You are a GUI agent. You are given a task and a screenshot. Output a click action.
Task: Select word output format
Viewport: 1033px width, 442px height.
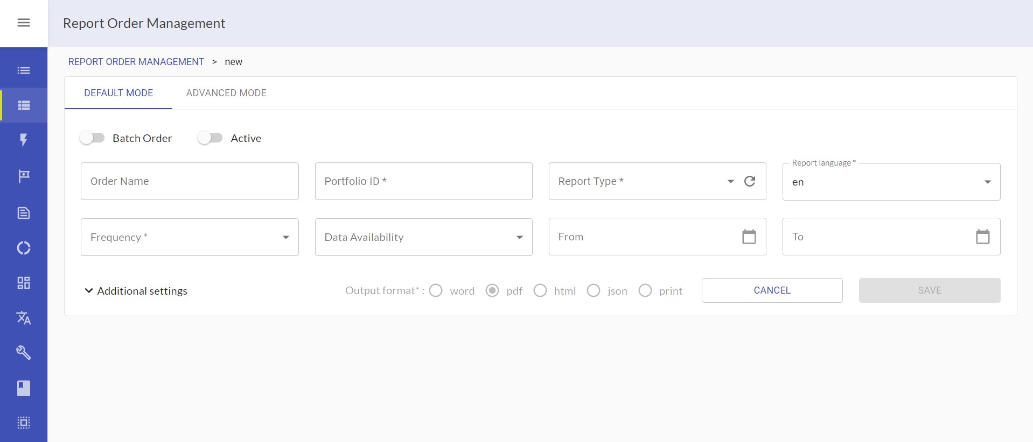pyautogui.click(x=436, y=291)
